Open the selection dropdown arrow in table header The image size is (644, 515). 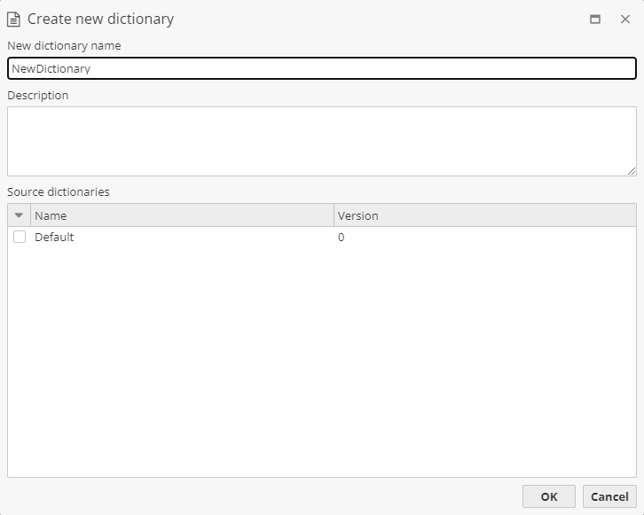coord(19,215)
